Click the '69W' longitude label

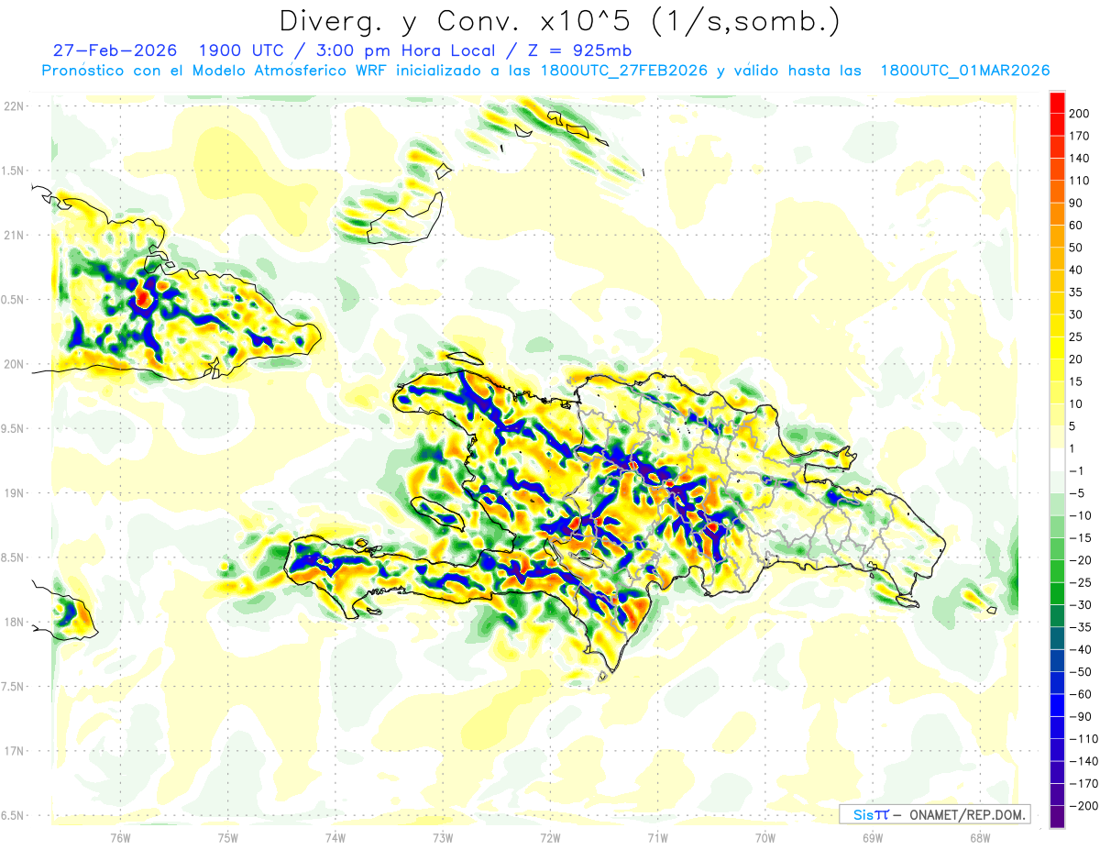(x=873, y=837)
